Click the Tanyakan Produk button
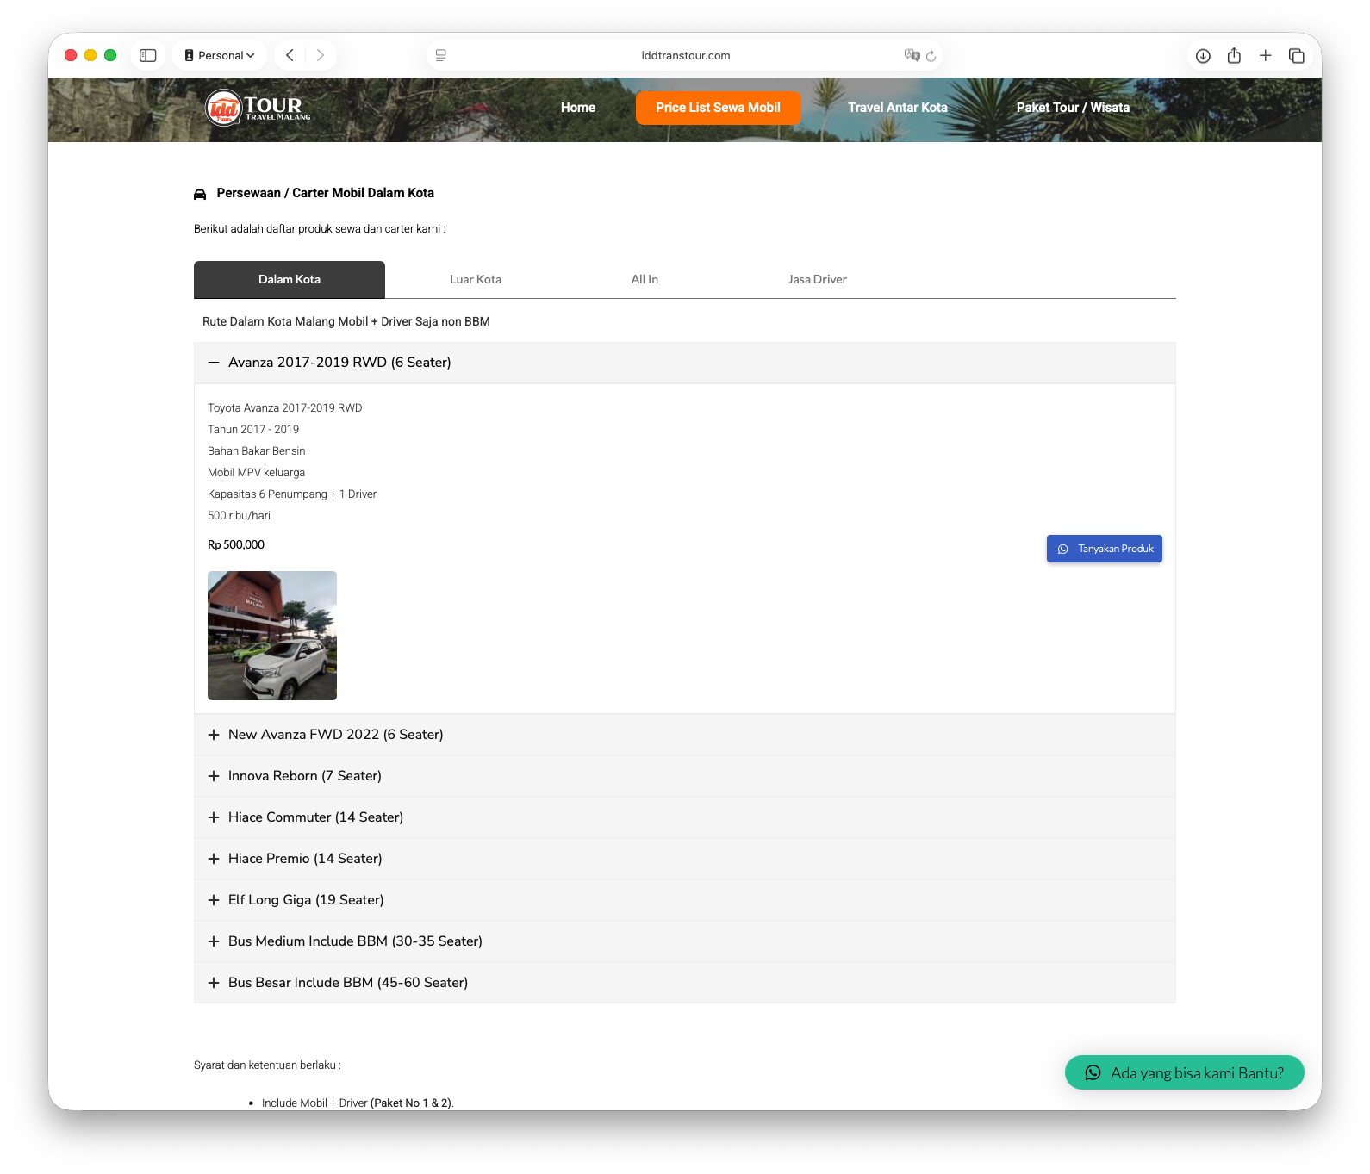Viewport: 1370px width, 1174px height. pyautogui.click(x=1105, y=549)
